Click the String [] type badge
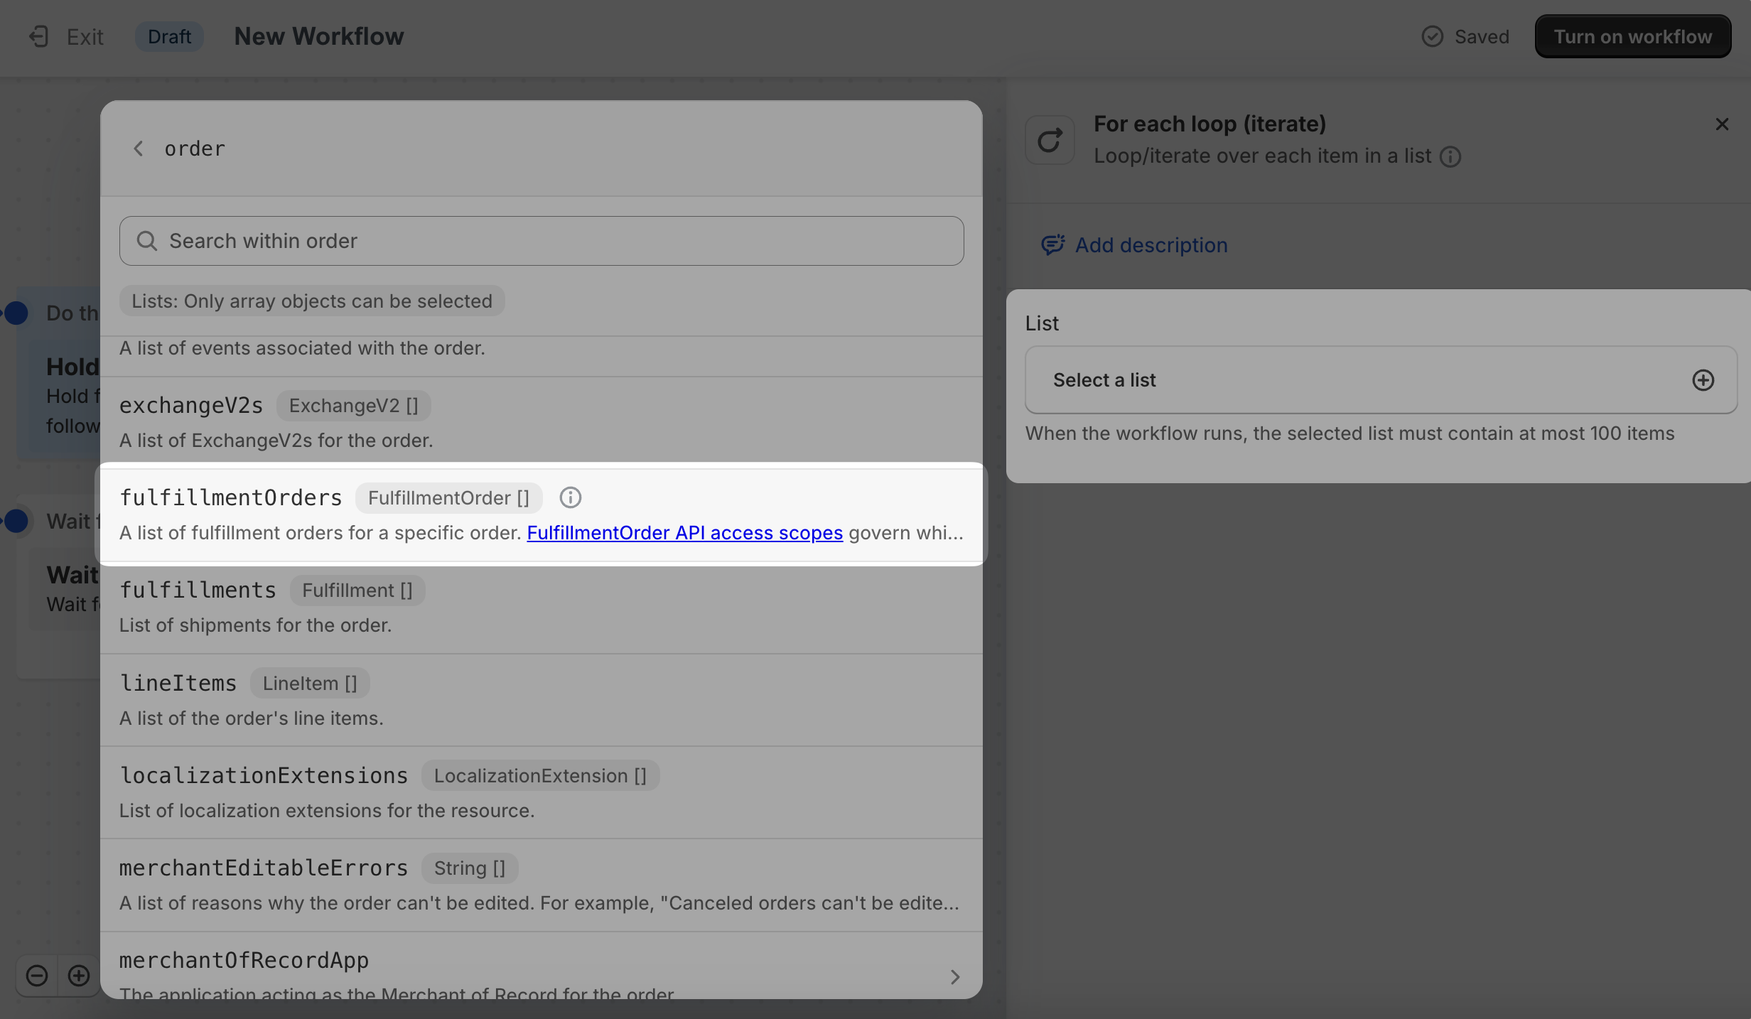Screen dimensions: 1751x1019 pyautogui.click(x=470, y=868)
